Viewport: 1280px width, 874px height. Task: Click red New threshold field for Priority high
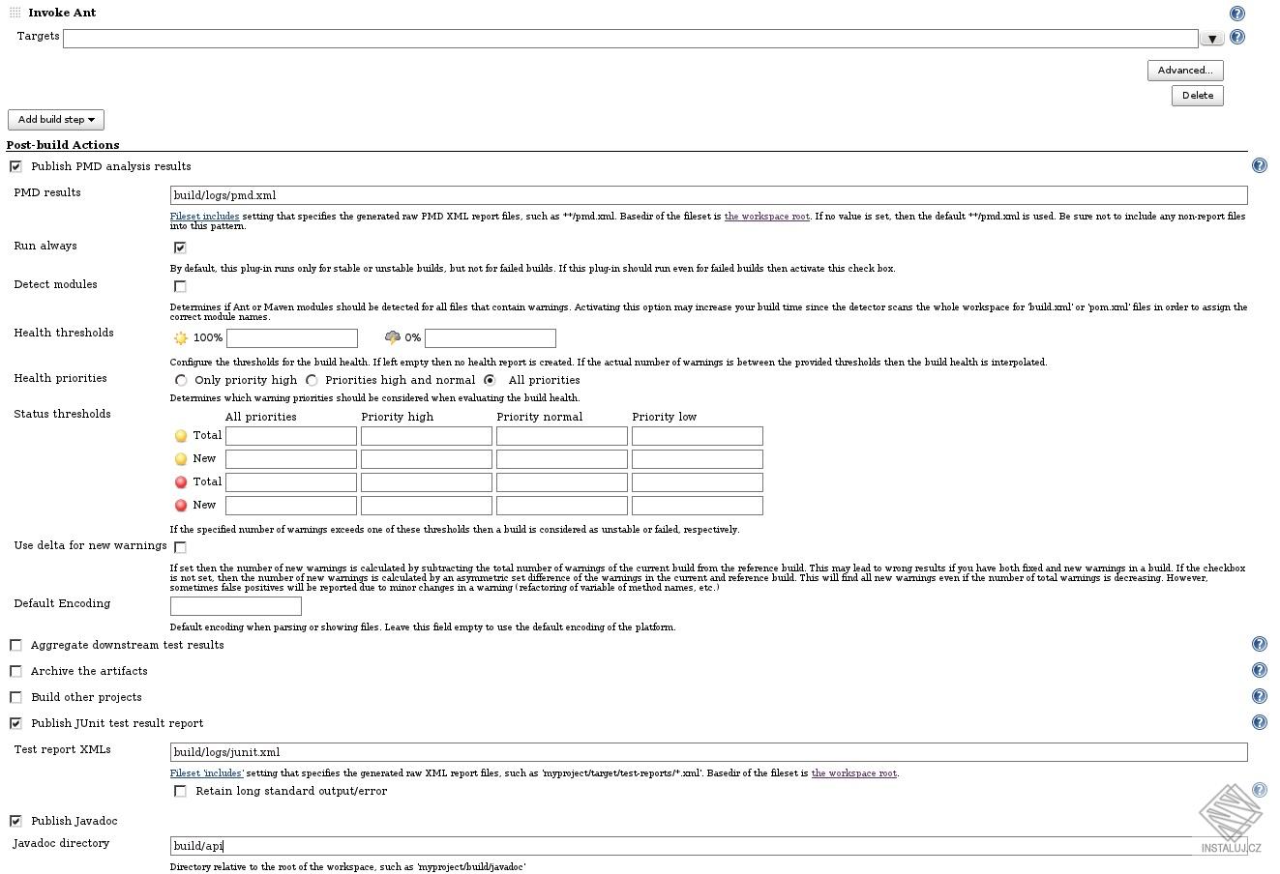click(427, 506)
